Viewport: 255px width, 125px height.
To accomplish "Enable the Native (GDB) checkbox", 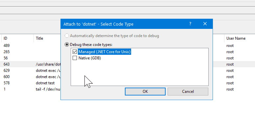I will click(x=75, y=58).
